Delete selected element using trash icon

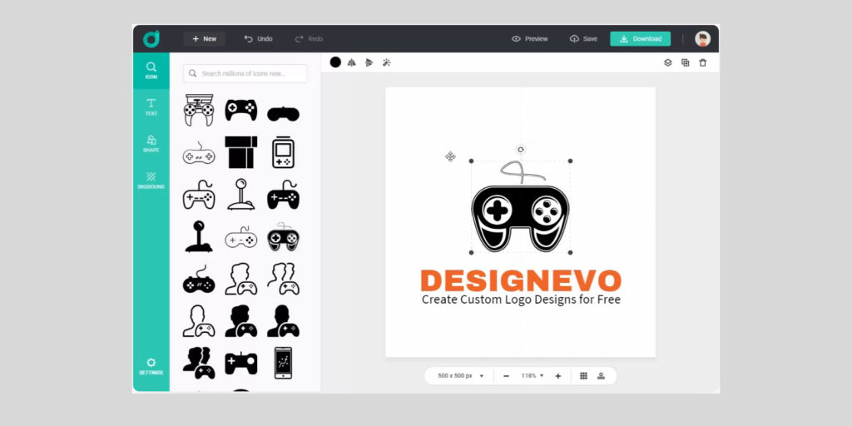point(703,62)
